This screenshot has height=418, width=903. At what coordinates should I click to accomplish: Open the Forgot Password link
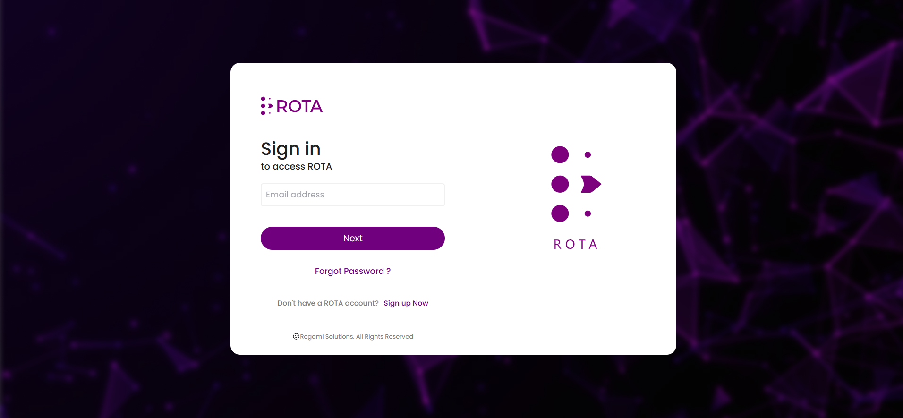click(352, 271)
